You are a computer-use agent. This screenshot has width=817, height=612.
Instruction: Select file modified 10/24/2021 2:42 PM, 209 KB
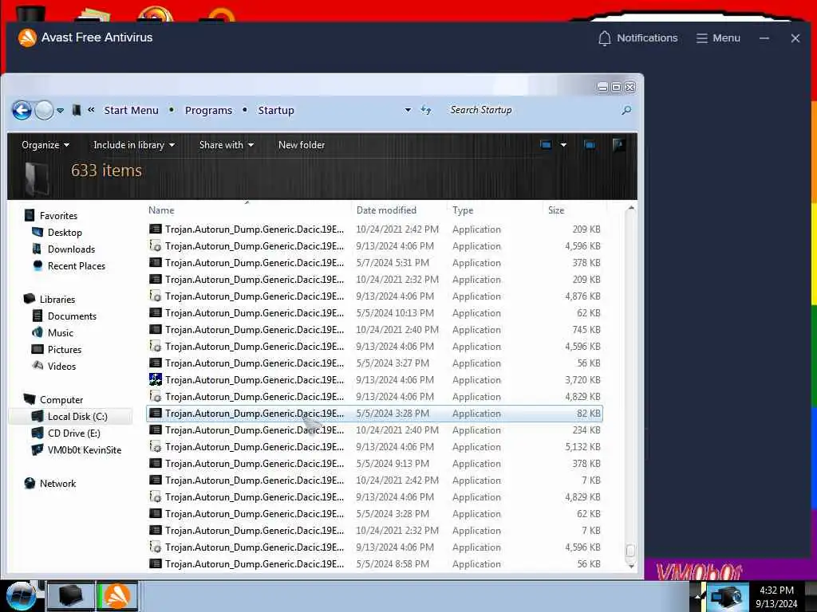tap(375, 229)
